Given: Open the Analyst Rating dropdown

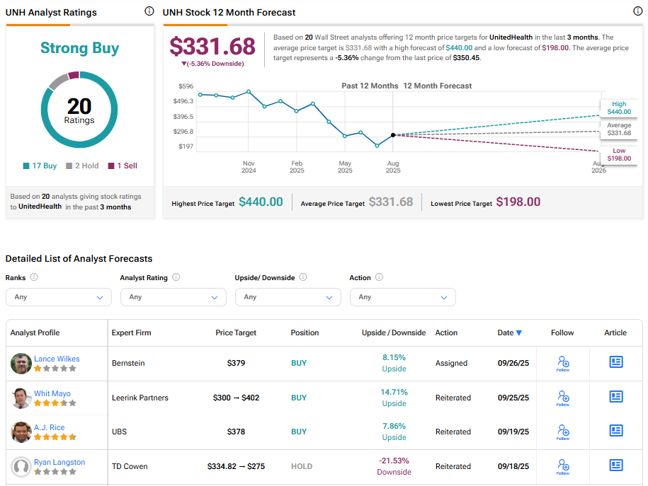Looking at the screenshot, I should pos(174,297).
